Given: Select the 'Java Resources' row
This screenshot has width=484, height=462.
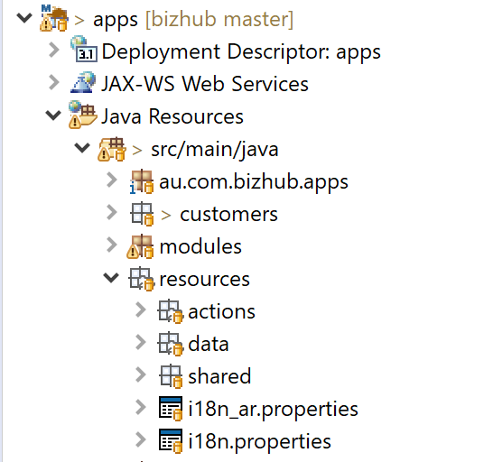Looking at the screenshot, I should pos(172,116).
